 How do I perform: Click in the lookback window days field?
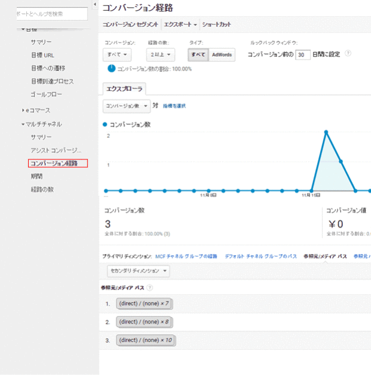coord(303,55)
